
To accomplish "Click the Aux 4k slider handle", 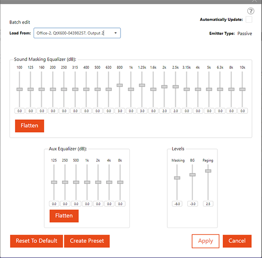I will click(x=109, y=182).
